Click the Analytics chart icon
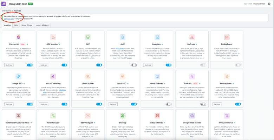 pos(157,37)
